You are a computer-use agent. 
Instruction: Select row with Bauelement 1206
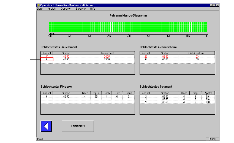pos(107,59)
